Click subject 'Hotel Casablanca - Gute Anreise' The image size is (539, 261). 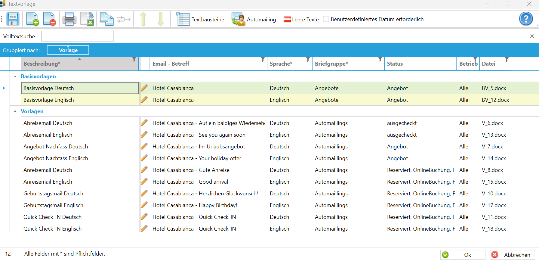point(191,170)
